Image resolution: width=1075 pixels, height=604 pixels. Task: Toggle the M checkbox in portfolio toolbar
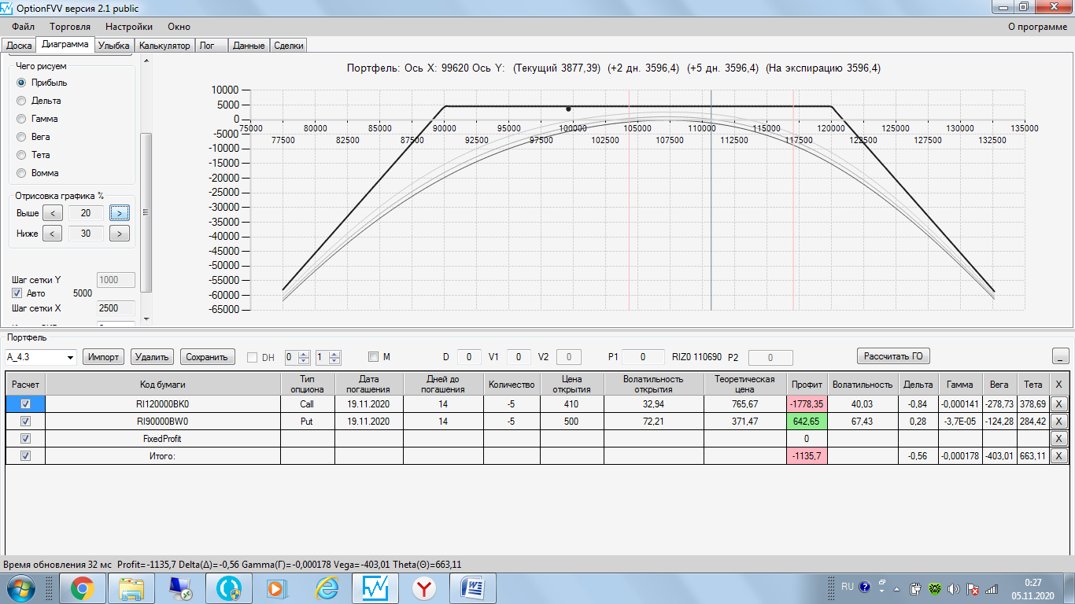pos(373,357)
